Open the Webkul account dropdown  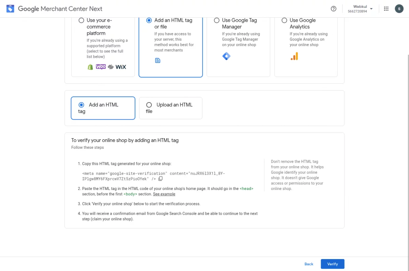point(360,9)
